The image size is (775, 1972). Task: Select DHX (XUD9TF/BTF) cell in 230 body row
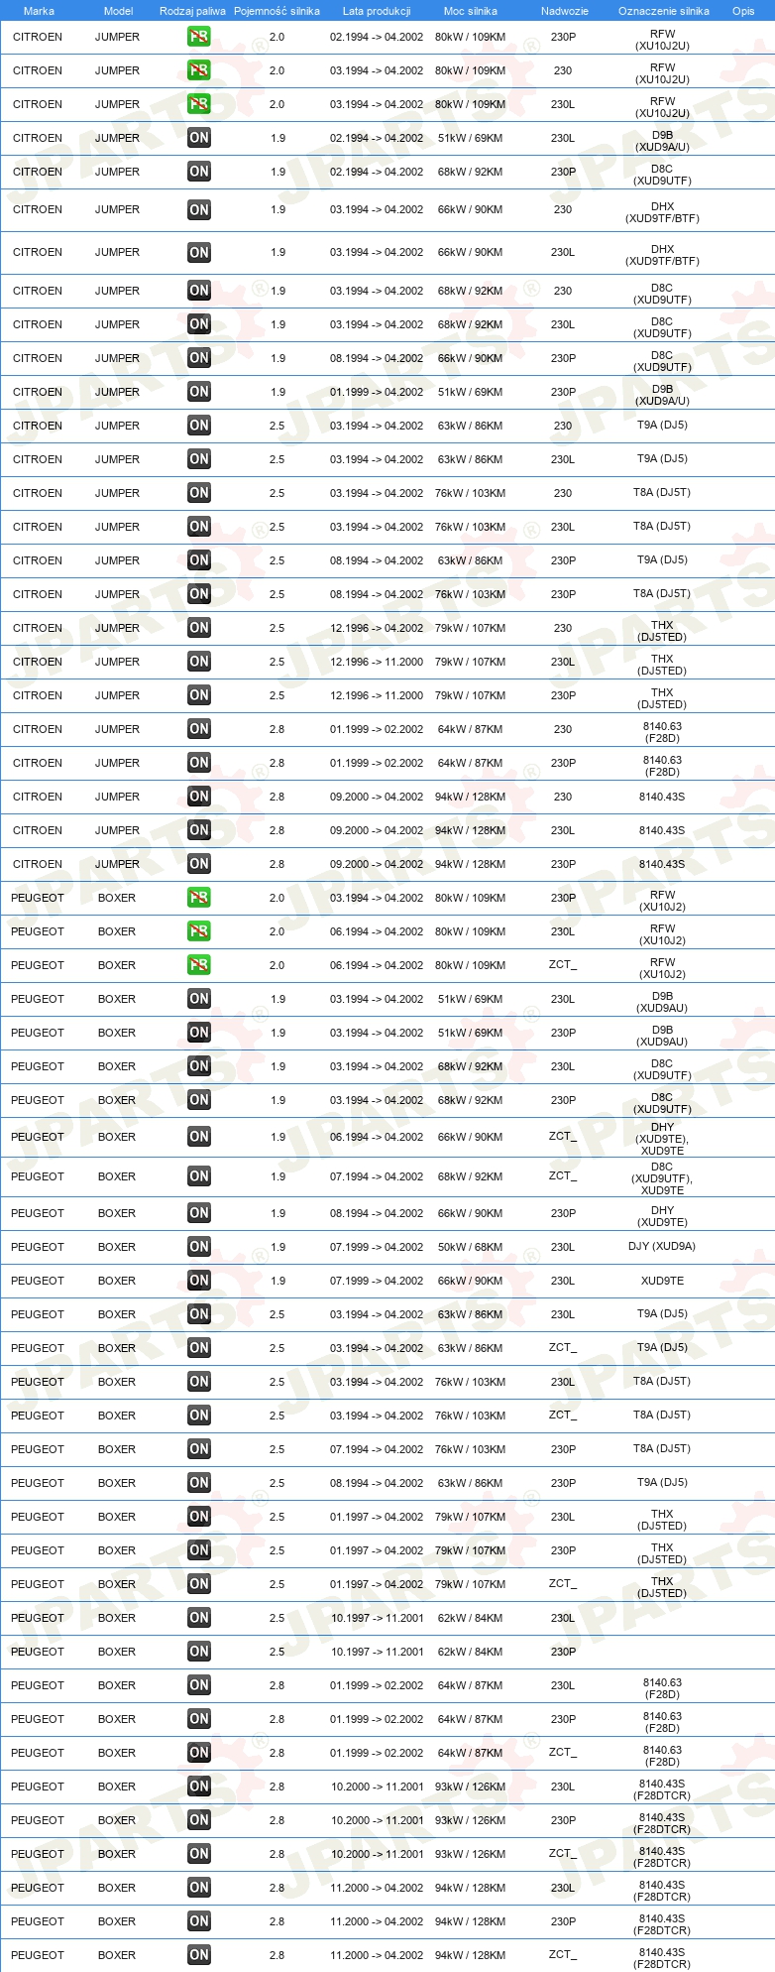point(662,212)
